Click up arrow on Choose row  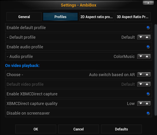pos(147,75)
